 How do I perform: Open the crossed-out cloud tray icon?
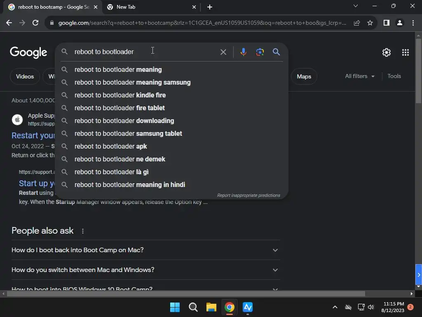point(348,307)
